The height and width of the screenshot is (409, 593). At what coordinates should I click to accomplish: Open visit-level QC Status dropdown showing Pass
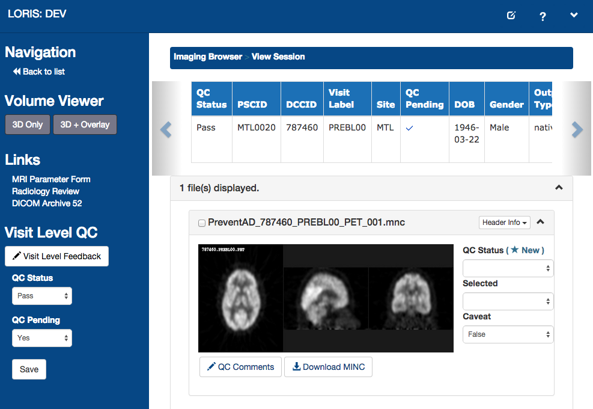(42, 296)
